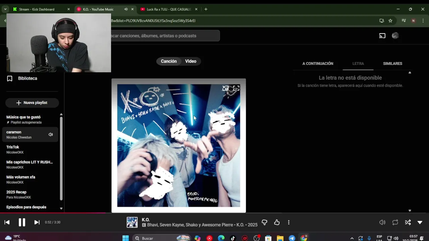Open the SIMILARES tab
This screenshot has width=429, height=241.
point(392,64)
